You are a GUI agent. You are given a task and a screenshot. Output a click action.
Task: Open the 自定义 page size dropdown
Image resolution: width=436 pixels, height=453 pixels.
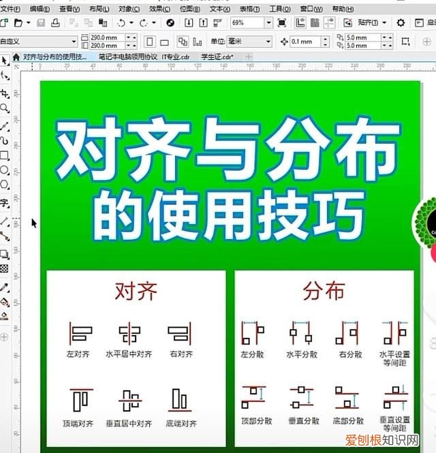pos(74,42)
